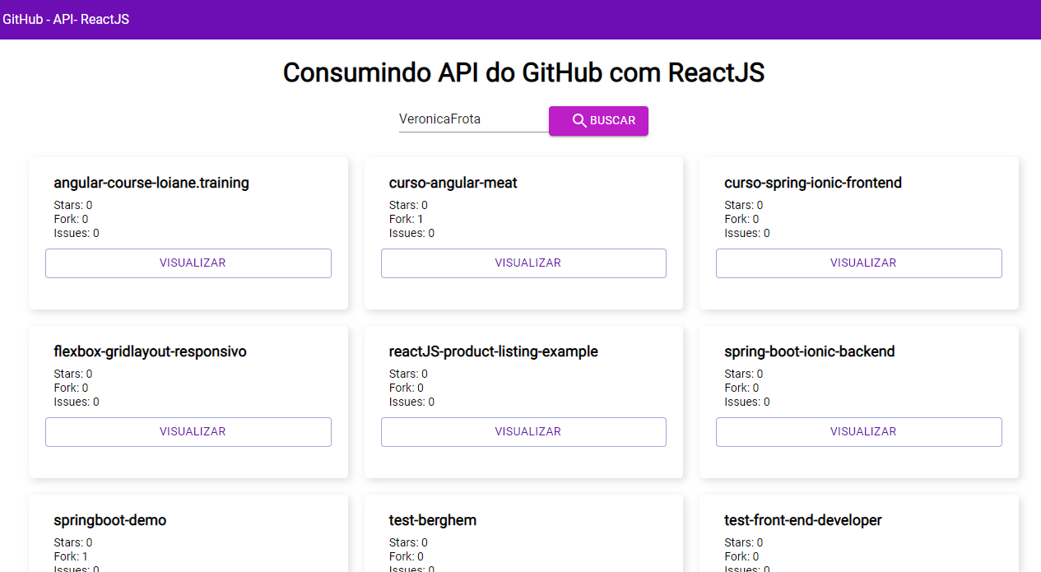Click VISUALIZAR for flexbox-gridlayout-responsivo

(x=188, y=431)
